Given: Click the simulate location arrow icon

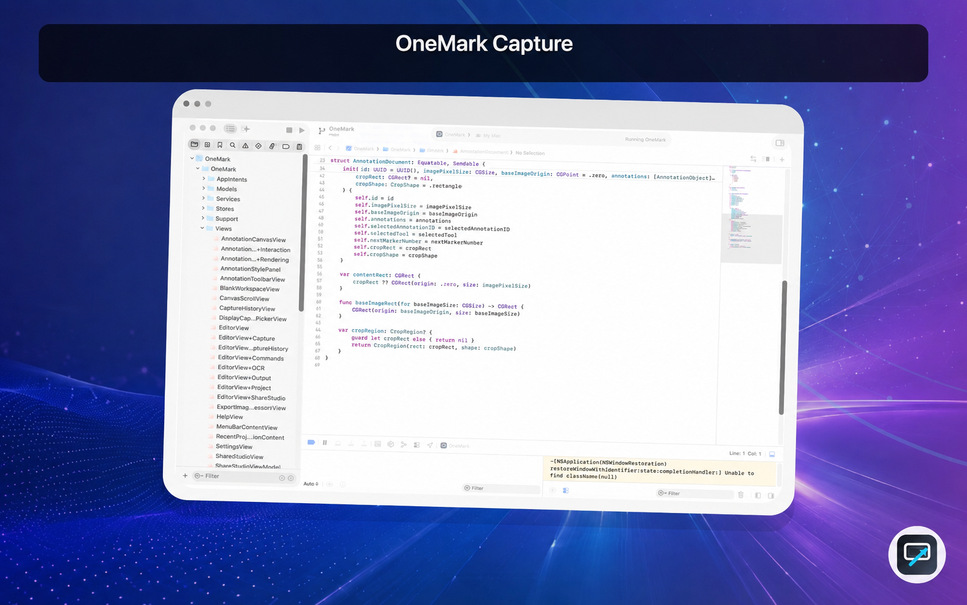Looking at the screenshot, I should tap(430, 445).
